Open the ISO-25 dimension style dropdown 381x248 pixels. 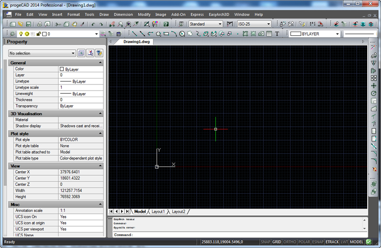[269, 24]
